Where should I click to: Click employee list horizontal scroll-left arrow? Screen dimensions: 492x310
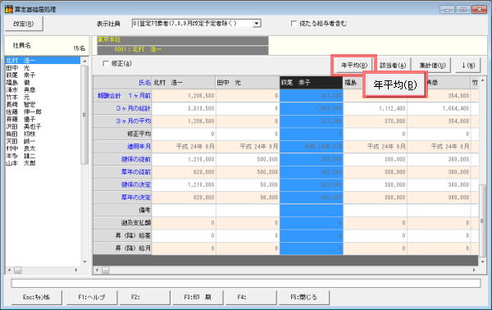pos(9,270)
